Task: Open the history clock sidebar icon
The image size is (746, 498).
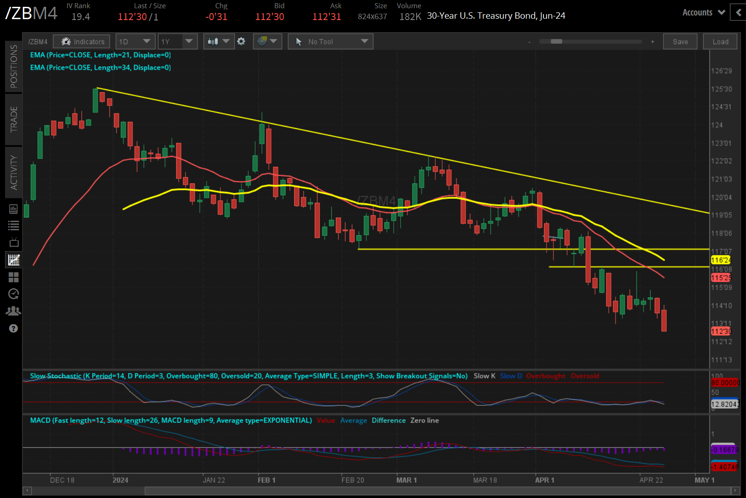Action: pos(14,294)
